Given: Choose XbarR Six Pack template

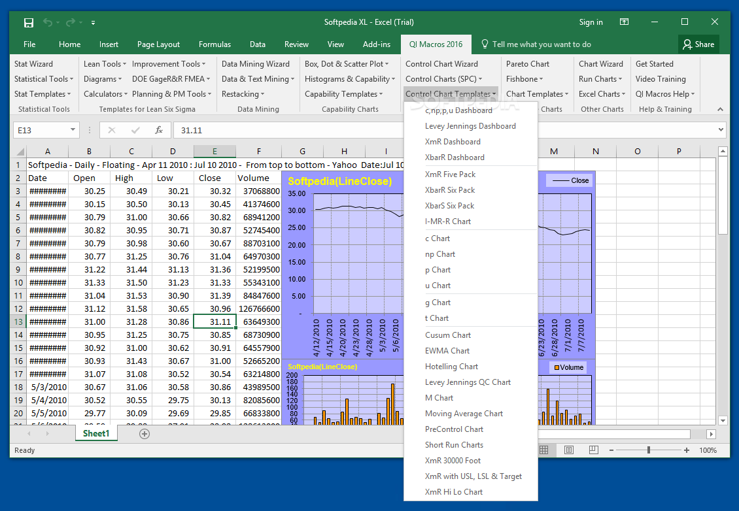Looking at the screenshot, I should click(x=471, y=190).
